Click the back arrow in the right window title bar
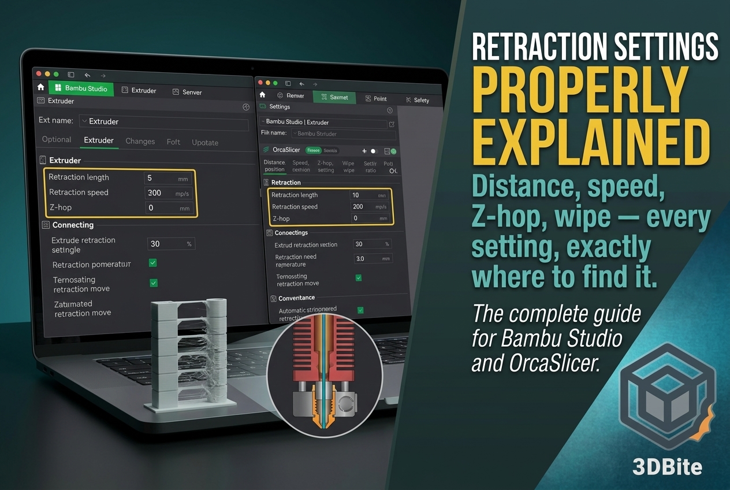730x490 pixels. (x=300, y=84)
